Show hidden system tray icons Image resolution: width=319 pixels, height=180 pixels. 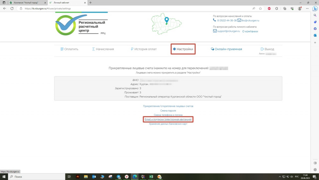(x=280, y=177)
